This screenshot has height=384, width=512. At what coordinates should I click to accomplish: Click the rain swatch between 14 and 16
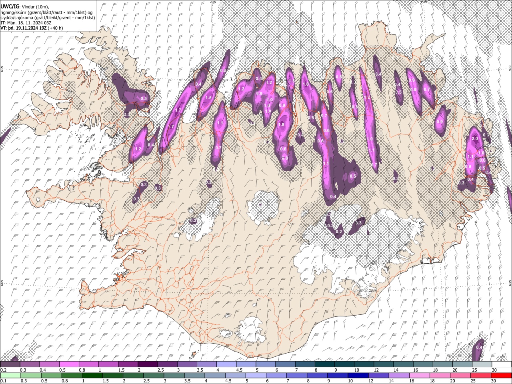click(x=399, y=375)
